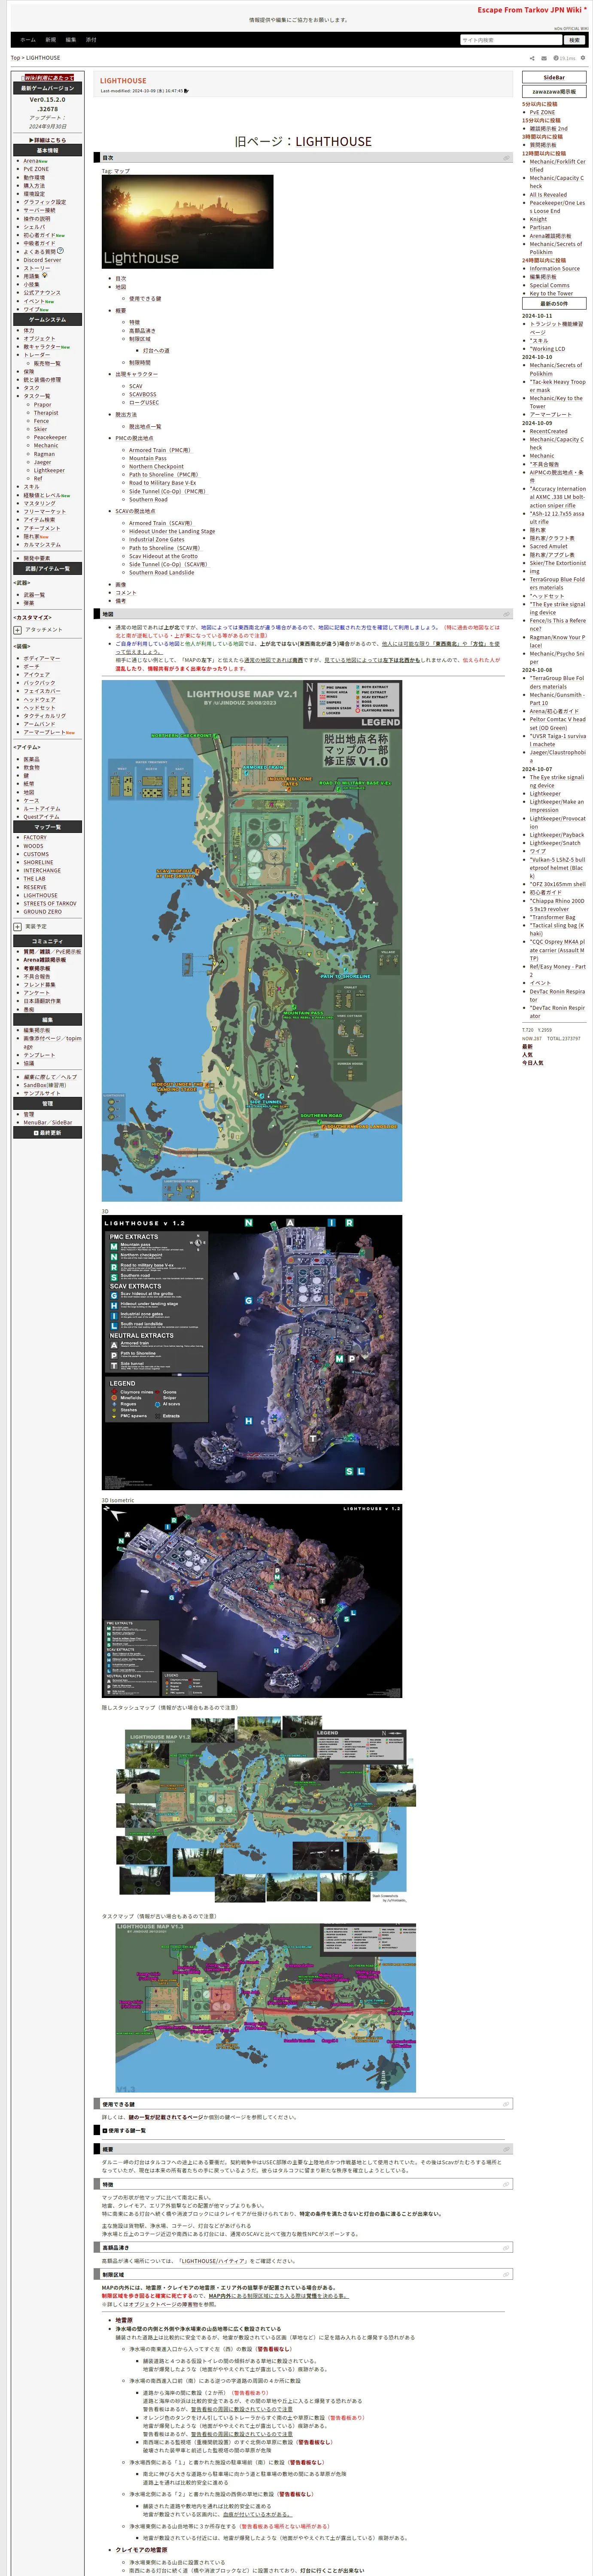Click the Escape From Tarkov JPN Wiki title
The width and height of the screenshot is (593, 2576).
pos(532,9)
